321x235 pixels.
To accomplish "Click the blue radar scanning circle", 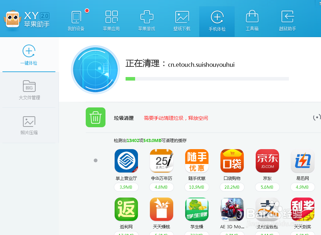I will pos(95,70).
